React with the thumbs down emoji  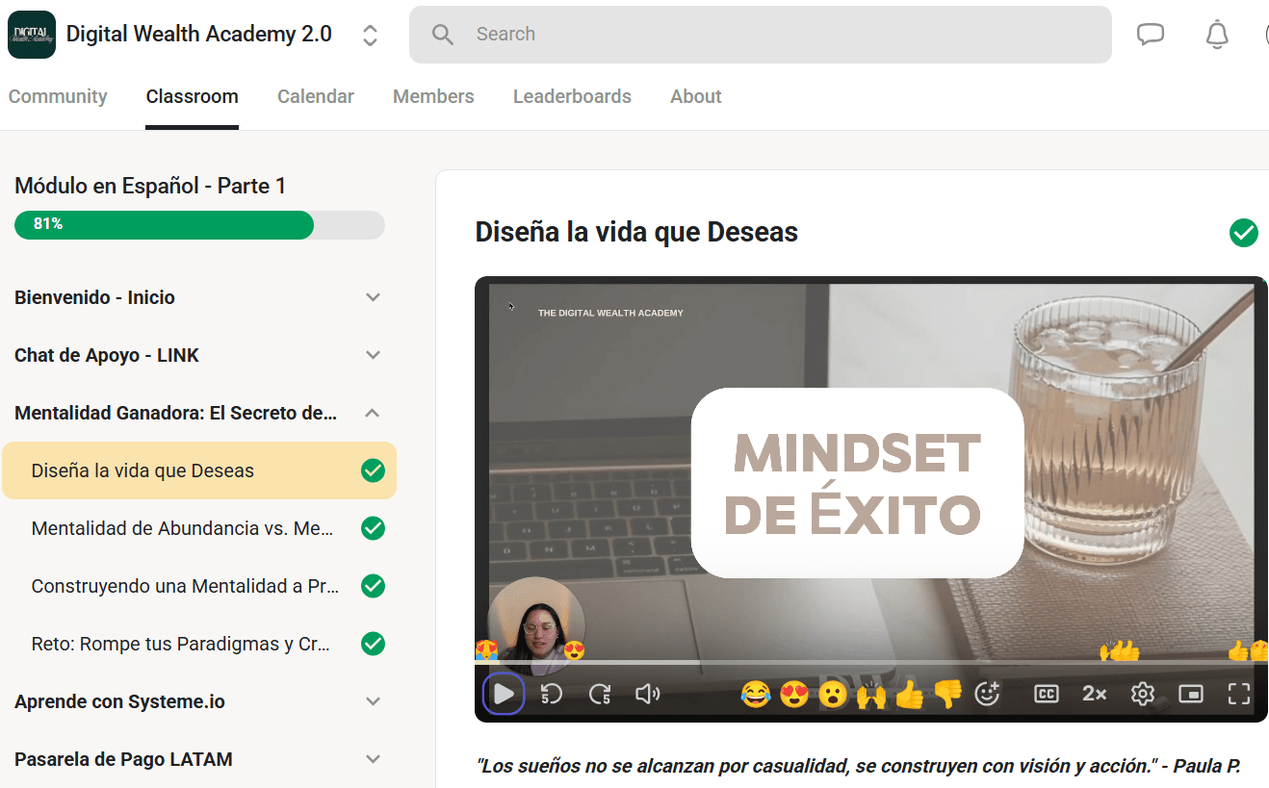coord(948,694)
